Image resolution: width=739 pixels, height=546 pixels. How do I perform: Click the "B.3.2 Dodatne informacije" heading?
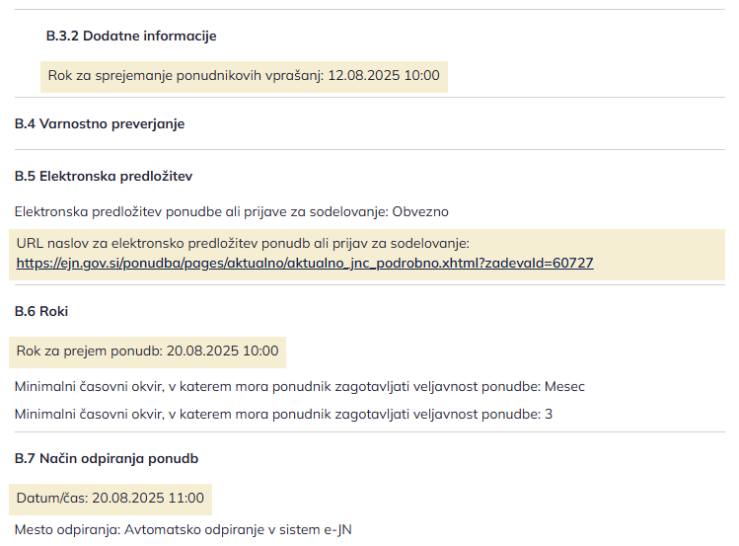coord(131,37)
